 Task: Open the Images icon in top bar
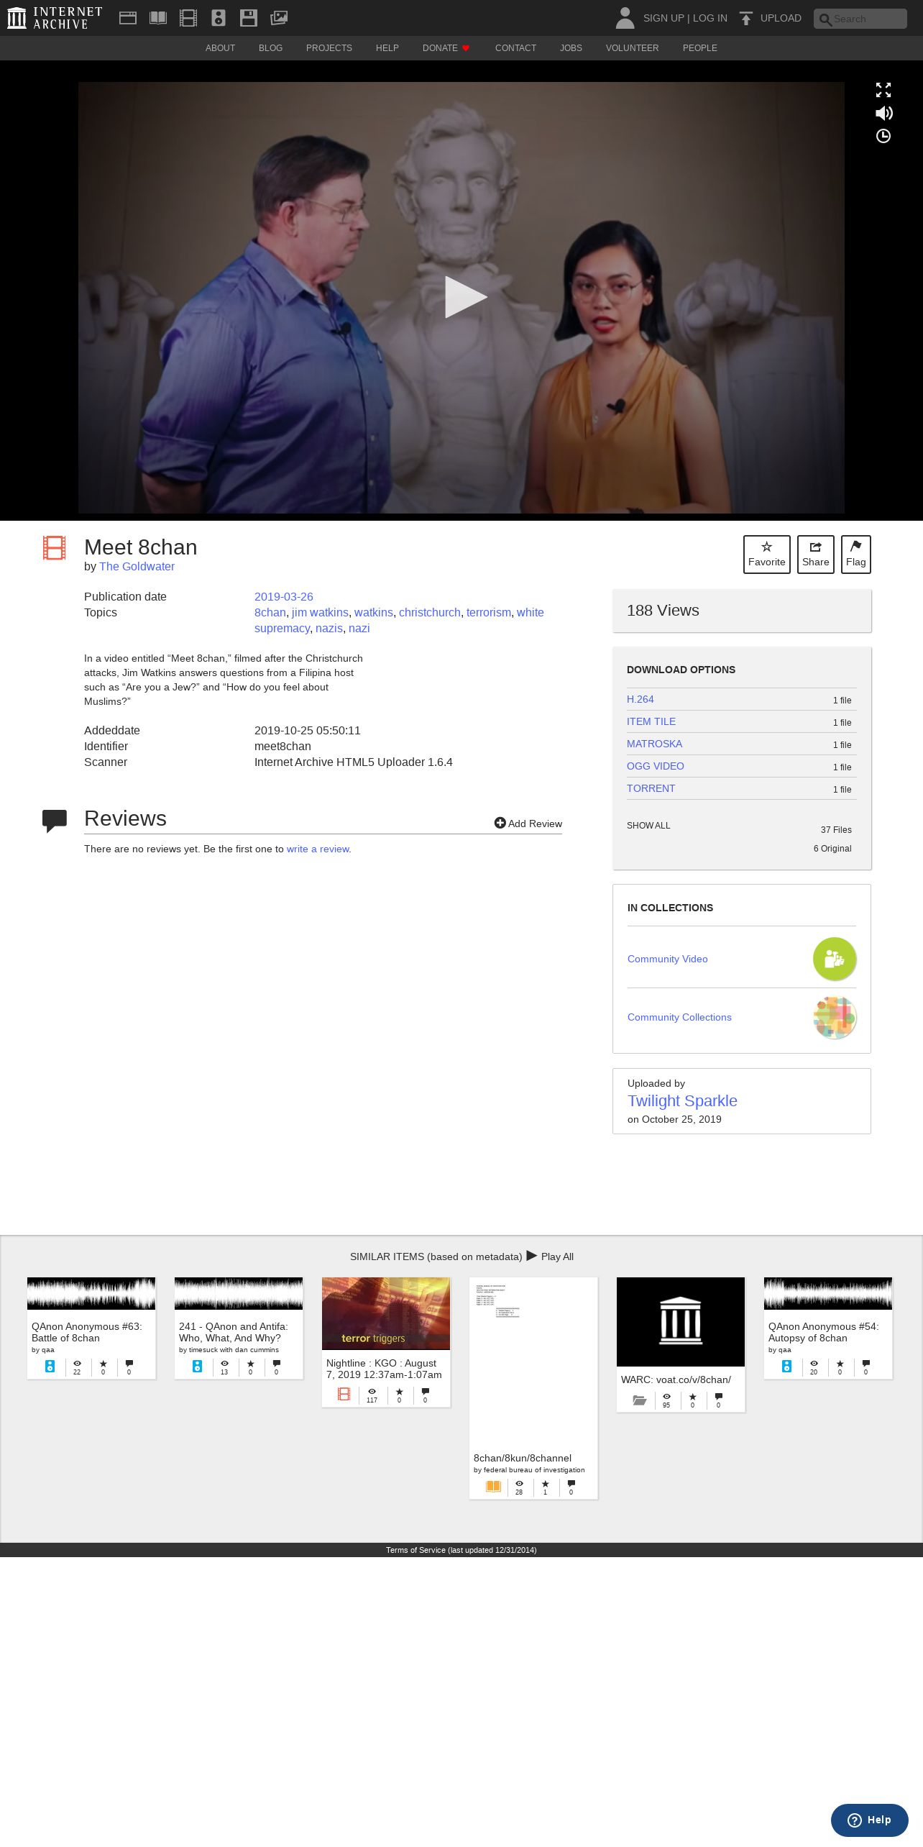click(x=279, y=18)
